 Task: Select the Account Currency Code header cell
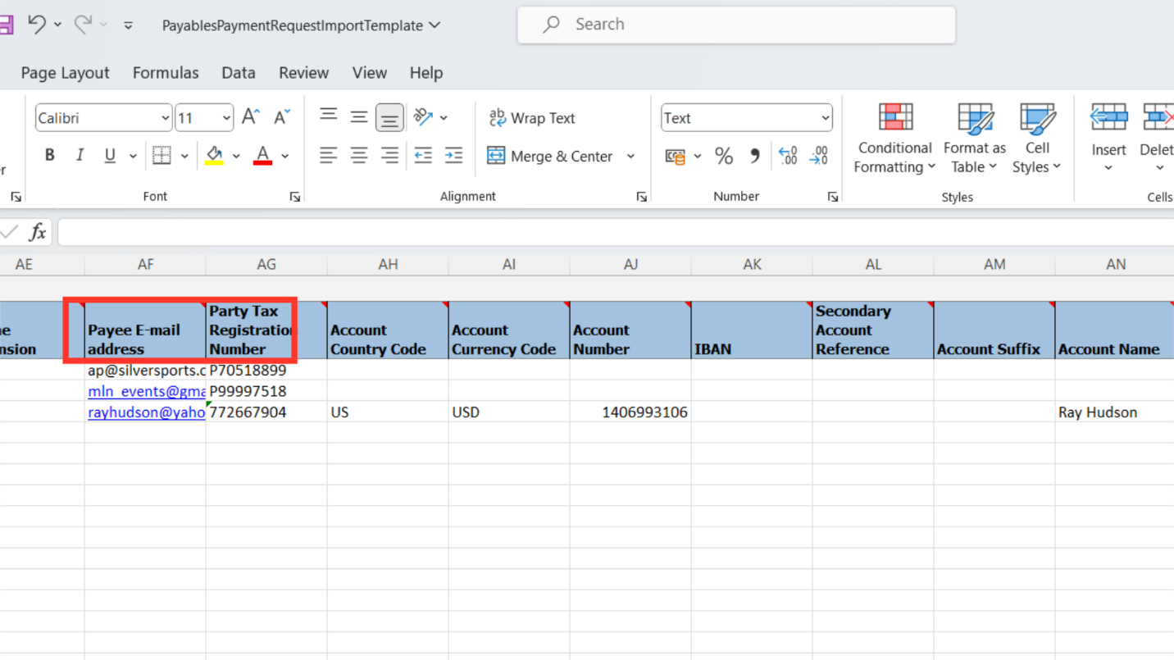pos(509,330)
